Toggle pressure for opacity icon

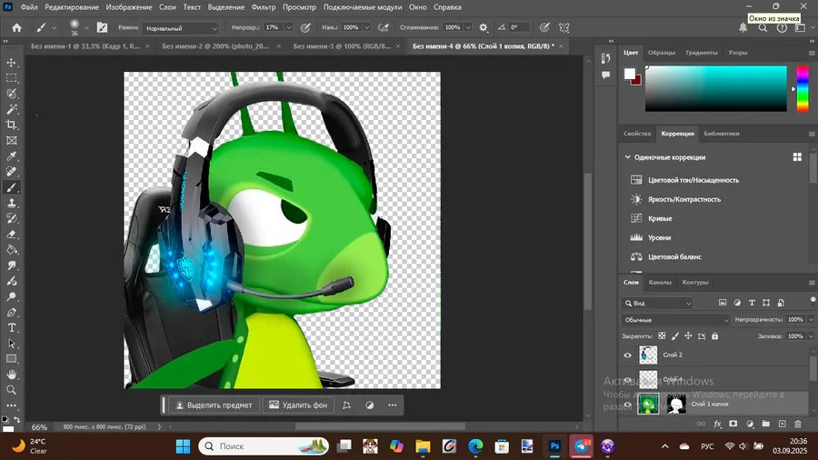pyautogui.click(x=305, y=27)
